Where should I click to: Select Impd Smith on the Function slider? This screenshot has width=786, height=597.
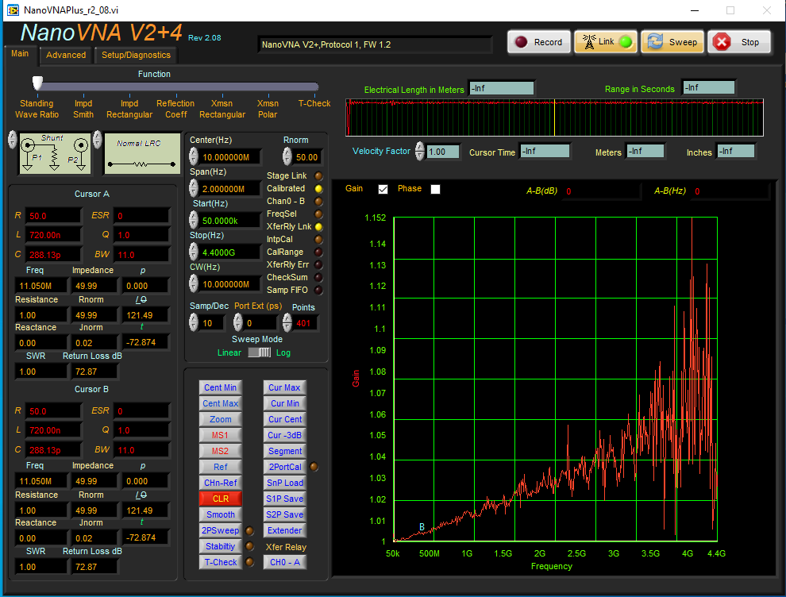tap(83, 109)
